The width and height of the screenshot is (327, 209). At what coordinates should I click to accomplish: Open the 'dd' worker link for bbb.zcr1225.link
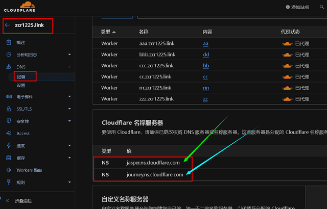coord(205,55)
